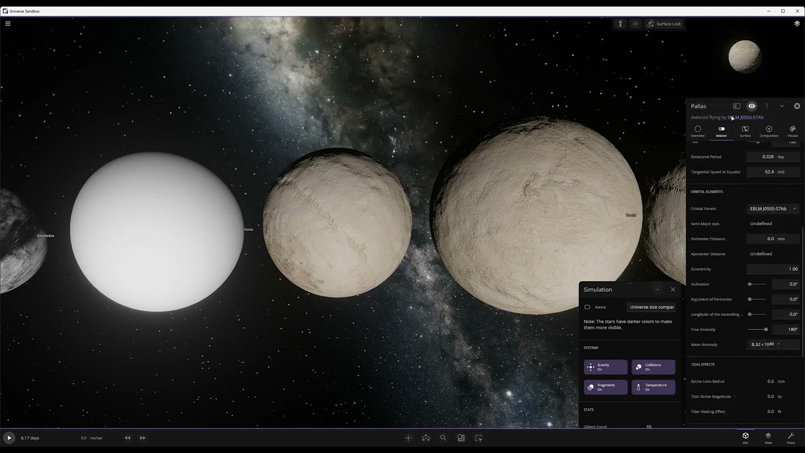805x453 pixels.
Task: Open the layers icon in the top-right corner
Action: pos(797,23)
